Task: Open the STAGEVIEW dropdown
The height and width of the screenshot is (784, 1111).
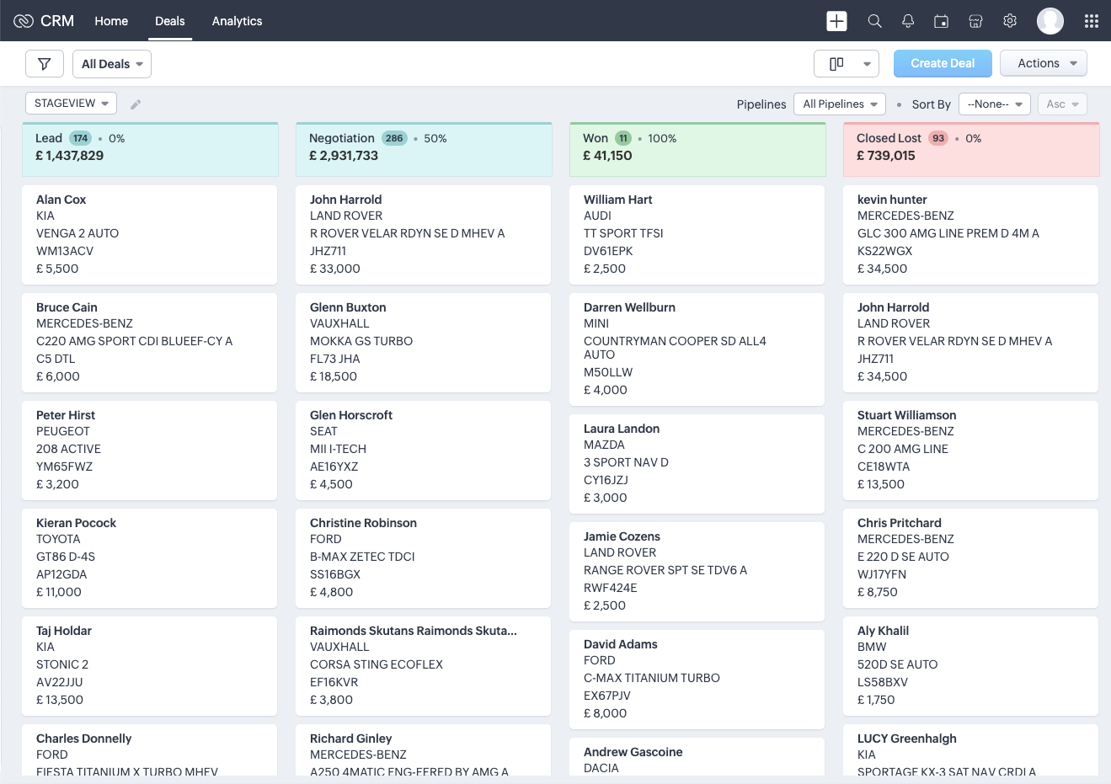Action: click(x=71, y=104)
